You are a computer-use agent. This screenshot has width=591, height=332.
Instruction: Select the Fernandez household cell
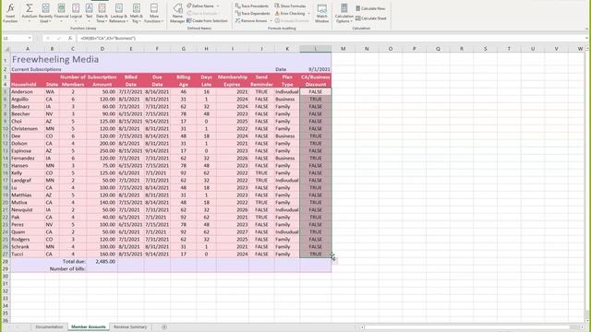[x=28, y=158]
